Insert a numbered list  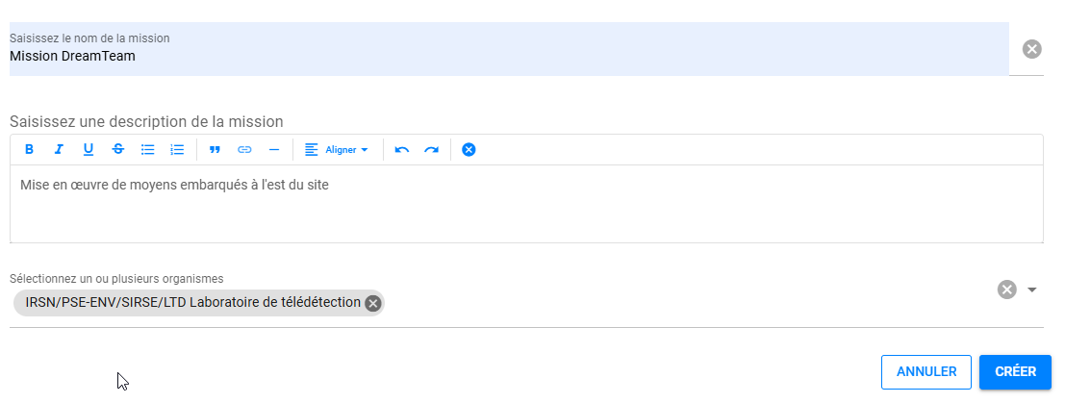pos(177,149)
